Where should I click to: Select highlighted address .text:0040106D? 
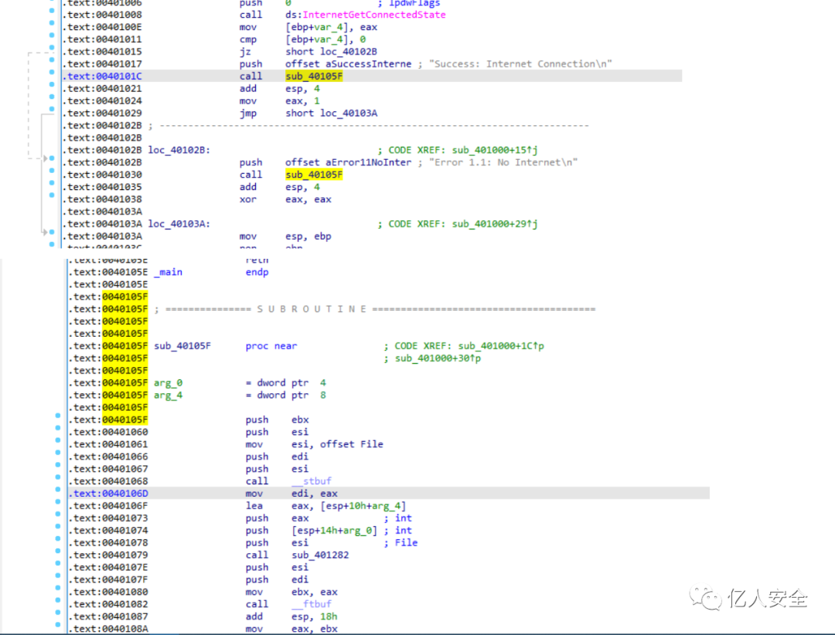pyautogui.click(x=109, y=494)
